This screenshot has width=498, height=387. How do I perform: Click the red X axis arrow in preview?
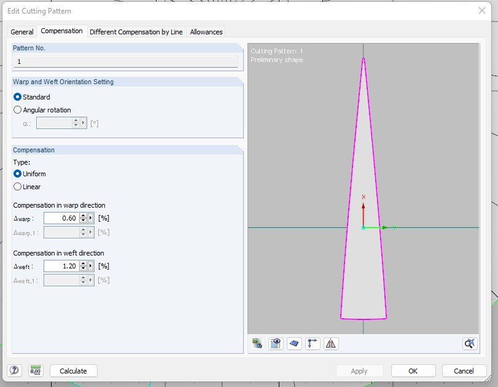click(x=364, y=215)
